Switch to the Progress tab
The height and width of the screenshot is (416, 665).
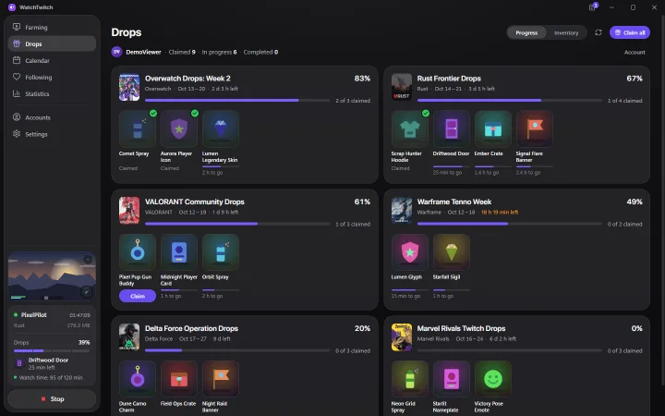coord(526,32)
